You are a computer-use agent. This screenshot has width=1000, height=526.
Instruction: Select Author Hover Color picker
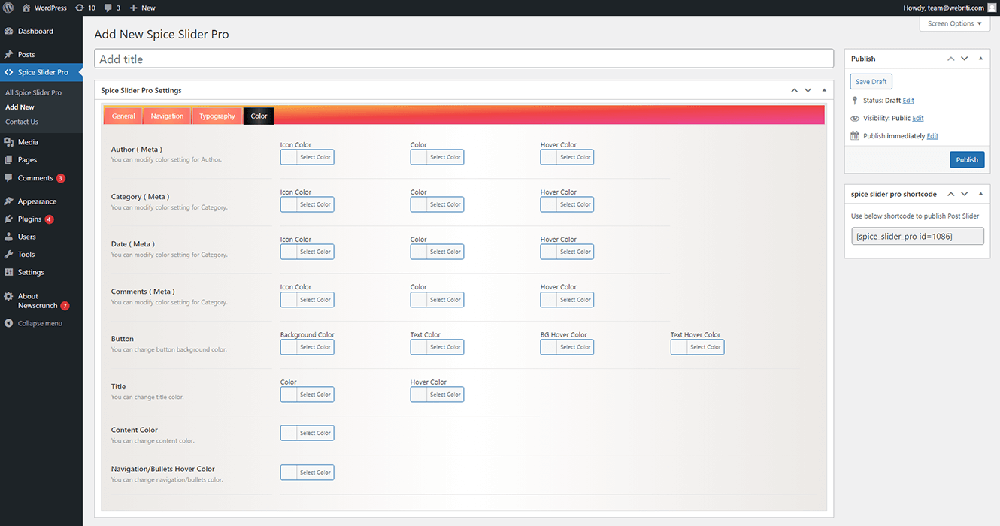coord(567,157)
